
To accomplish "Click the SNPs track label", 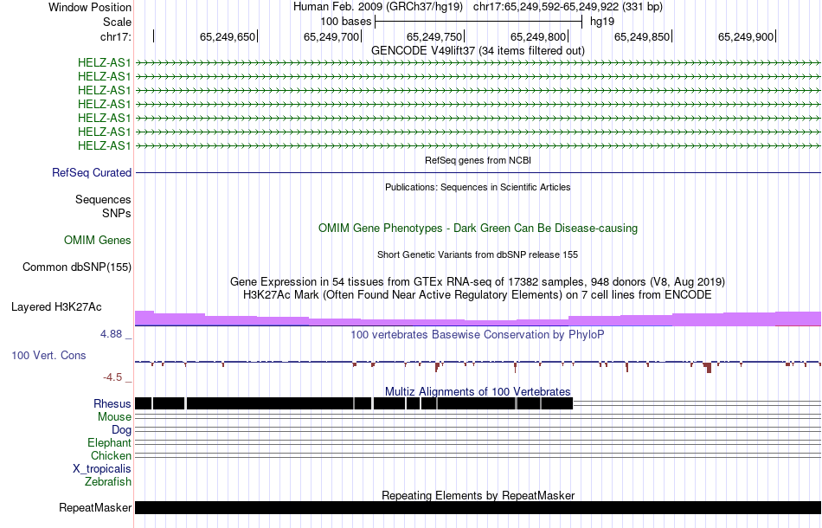I will (x=117, y=214).
